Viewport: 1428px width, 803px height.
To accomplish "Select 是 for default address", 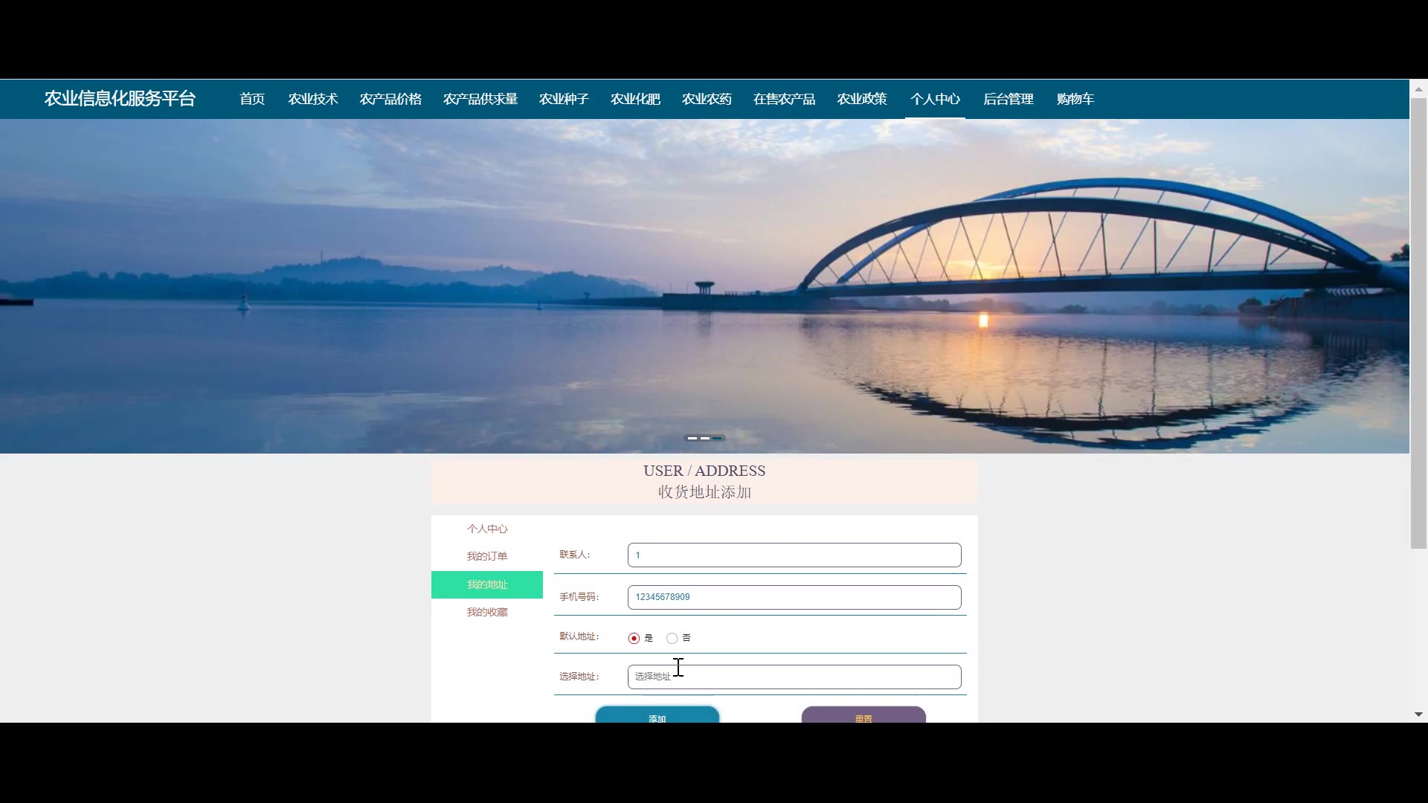I will pos(634,638).
